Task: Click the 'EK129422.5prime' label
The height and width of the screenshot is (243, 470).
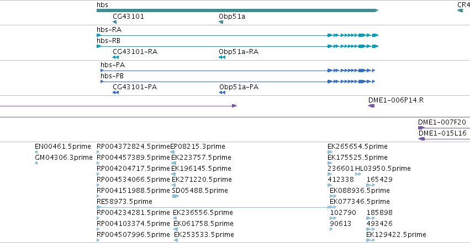Action: click(x=396, y=235)
